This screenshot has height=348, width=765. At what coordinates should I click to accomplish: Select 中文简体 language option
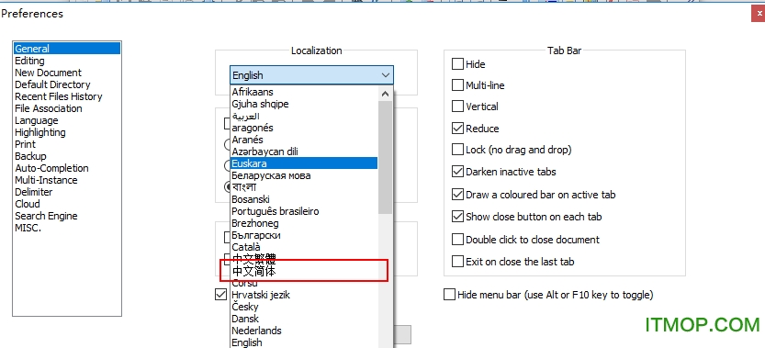click(x=304, y=272)
